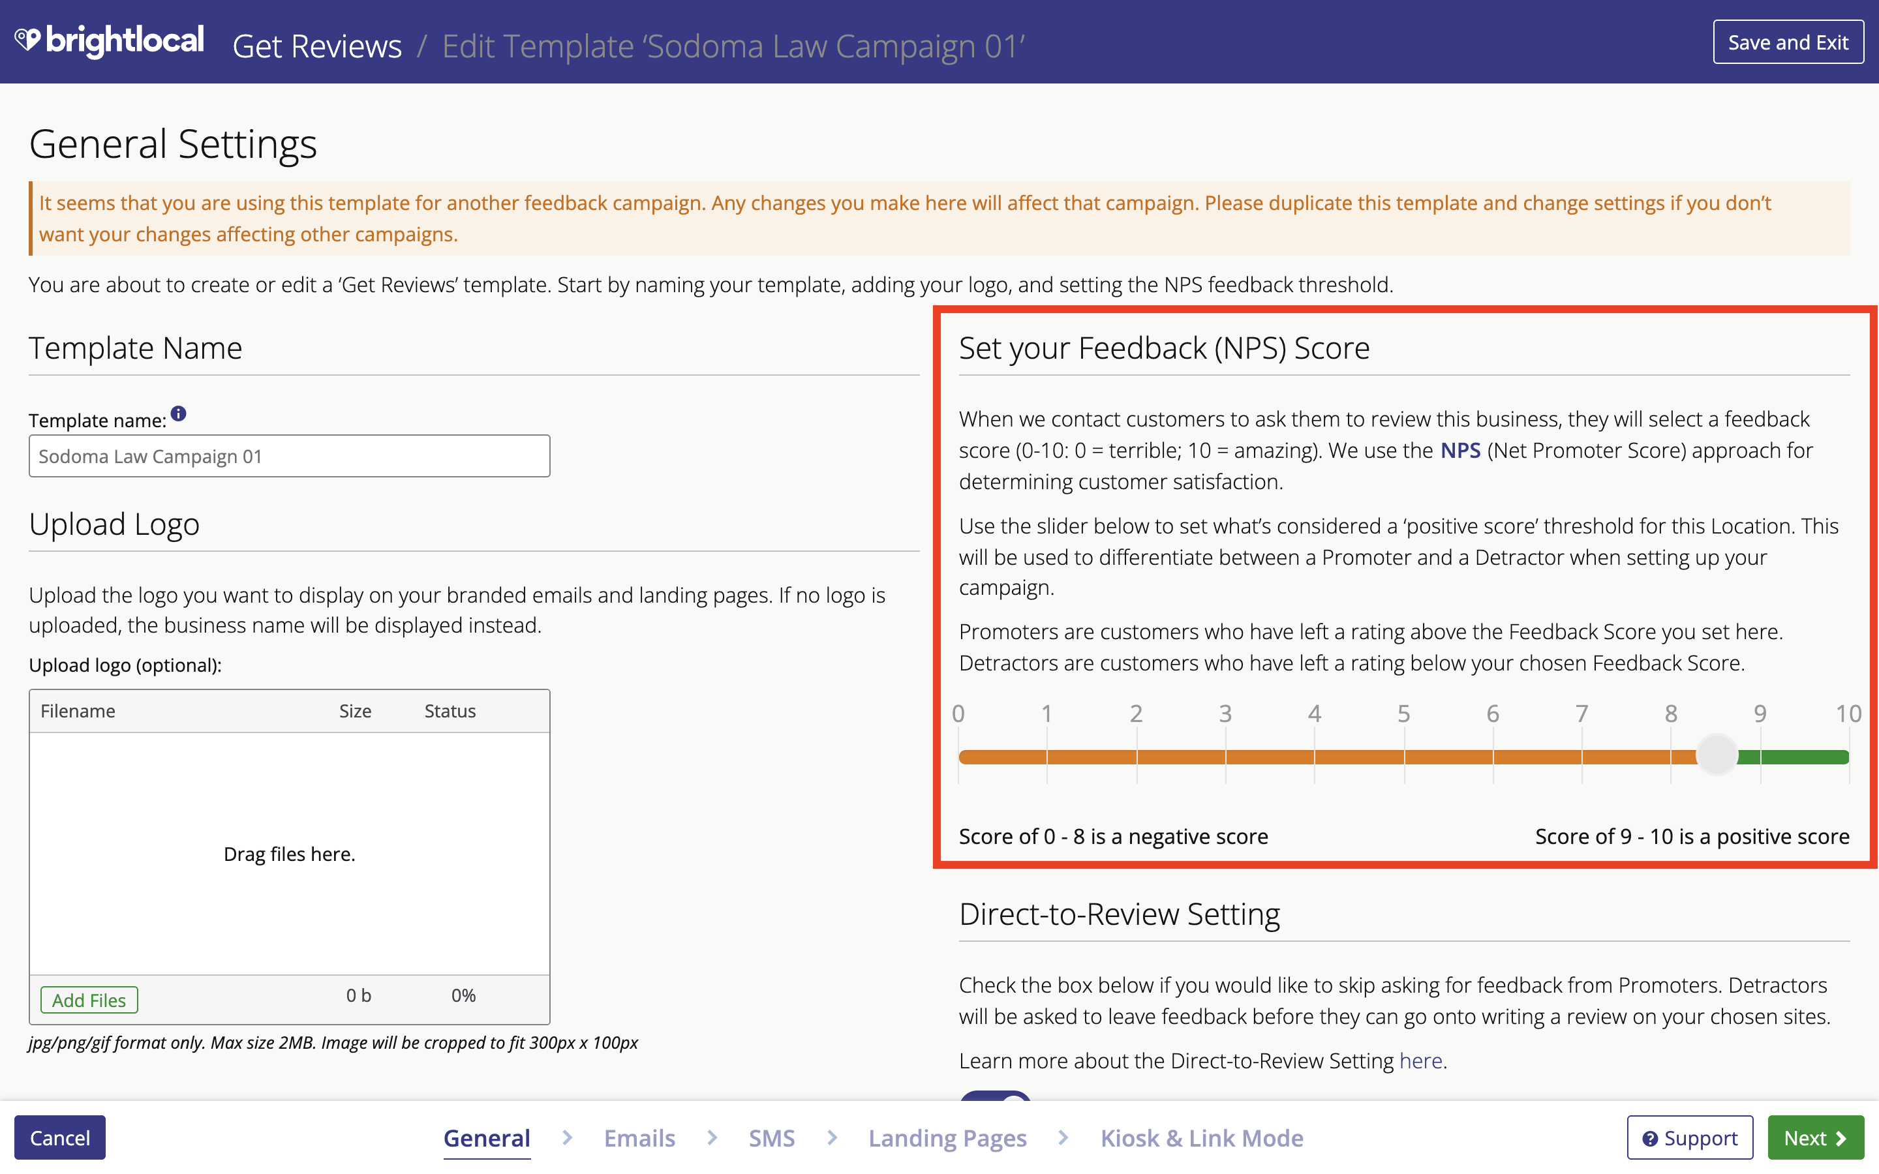Click the chevron between General and Emails
This screenshot has height=1174, width=1879.
pyautogui.click(x=568, y=1137)
